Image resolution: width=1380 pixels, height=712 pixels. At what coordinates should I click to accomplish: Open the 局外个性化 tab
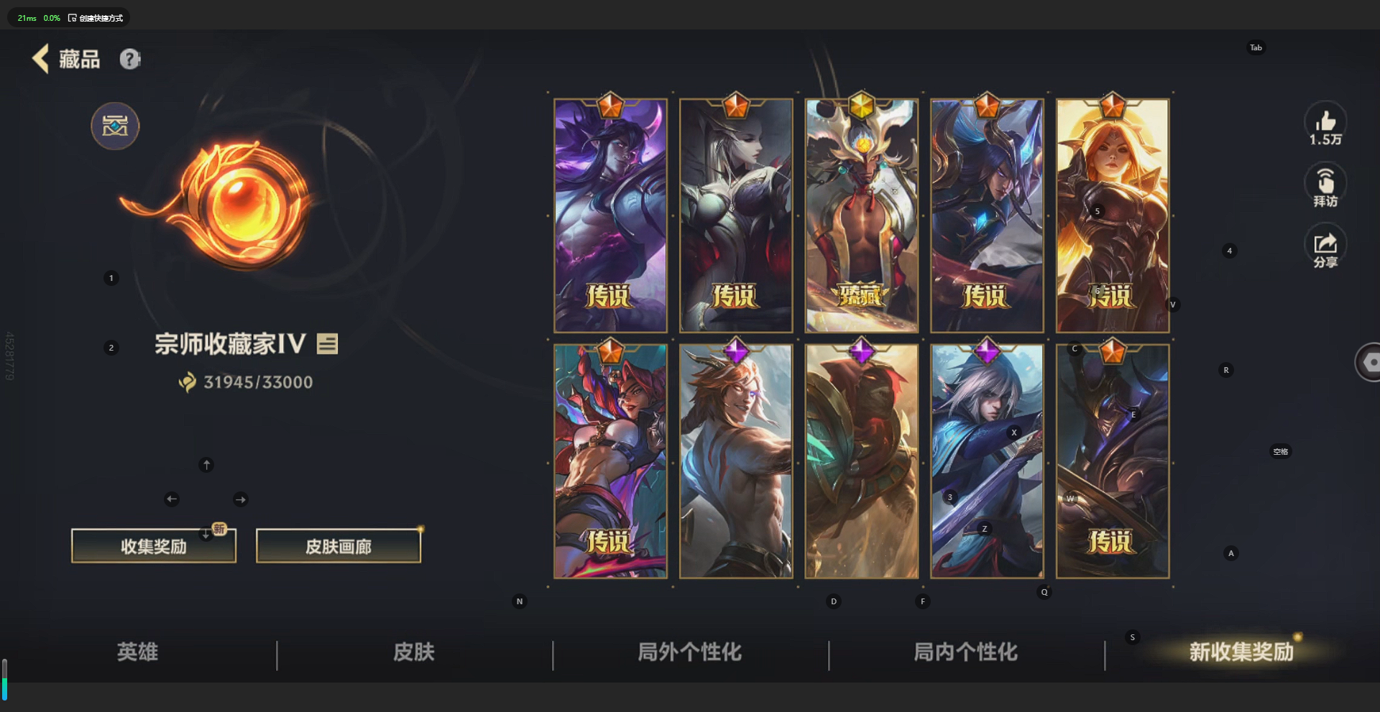(690, 652)
